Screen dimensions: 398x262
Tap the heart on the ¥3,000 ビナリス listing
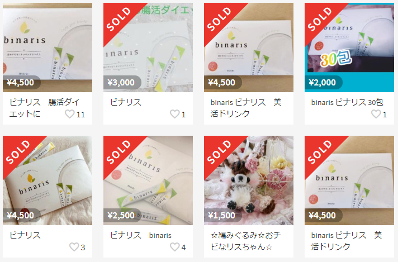pyautogui.click(x=174, y=114)
